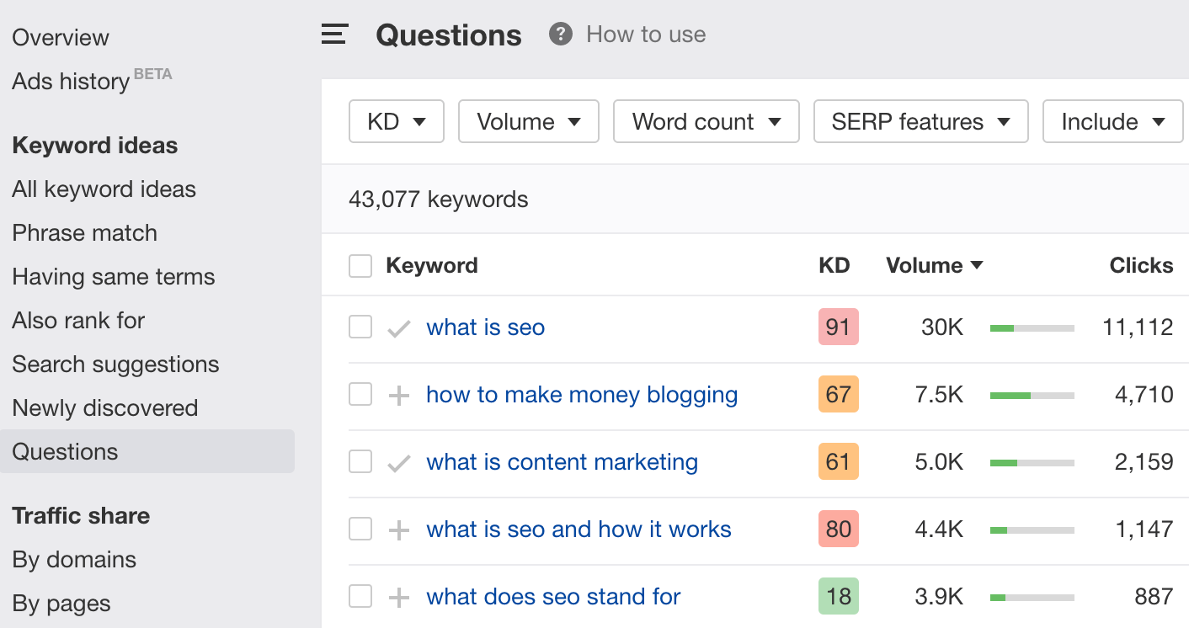Click the How to use link
The height and width of the screenshot is (628, 1189).
click(x=646, y=35)
